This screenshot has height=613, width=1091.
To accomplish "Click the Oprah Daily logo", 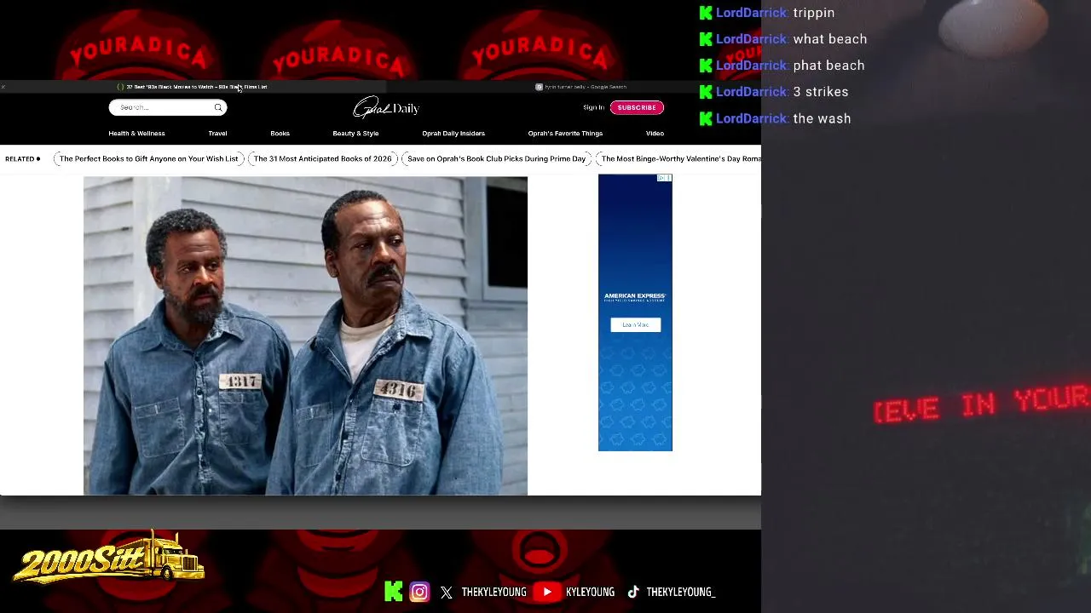I will tap(386, 108).
